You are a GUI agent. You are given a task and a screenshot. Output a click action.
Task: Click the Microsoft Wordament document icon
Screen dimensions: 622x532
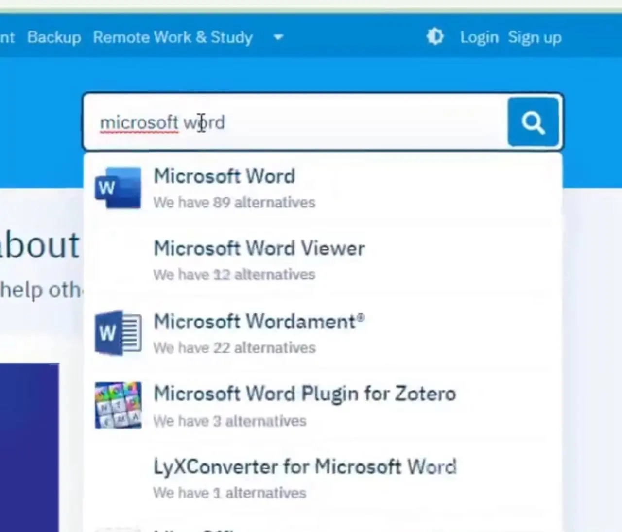coord(118,333)
